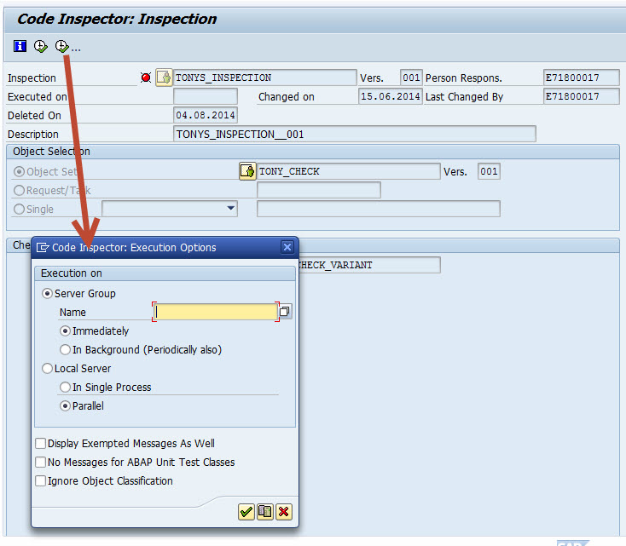Click the Deleted On 04.08.2014 field
This screenshot has width=626, height=546.
pyautogui.click(x=206, y=115)
